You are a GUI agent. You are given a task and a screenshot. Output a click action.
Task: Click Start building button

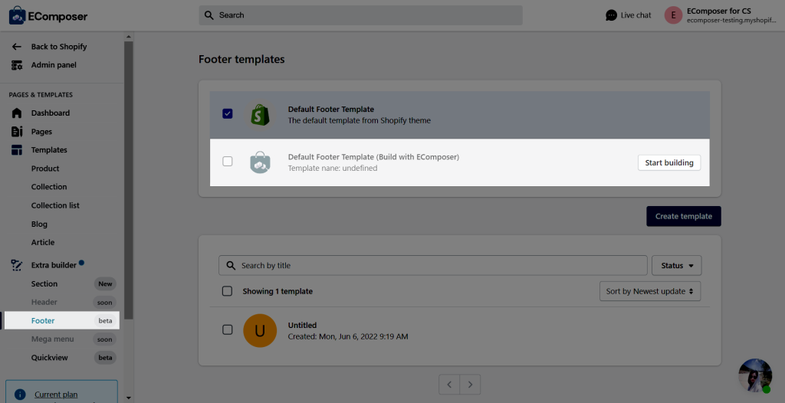[668, 162]
